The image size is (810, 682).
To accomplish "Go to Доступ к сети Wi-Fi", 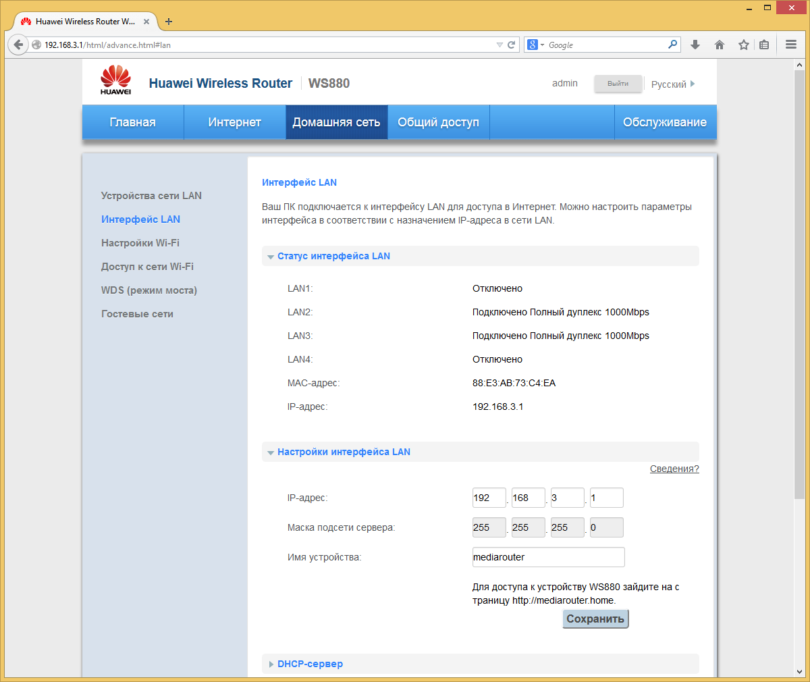I will (x=147, y=267).
